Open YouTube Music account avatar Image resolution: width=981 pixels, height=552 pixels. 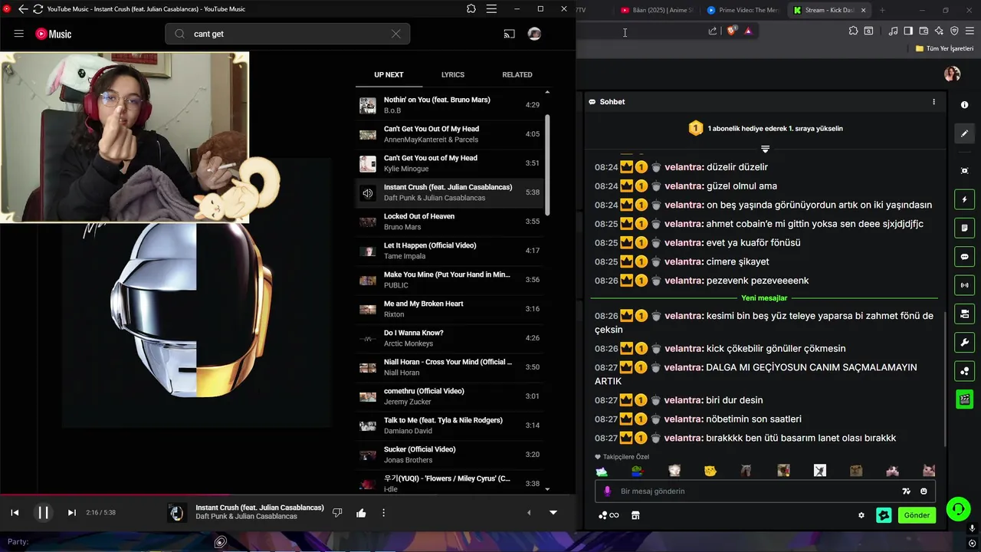pos(535,34)
